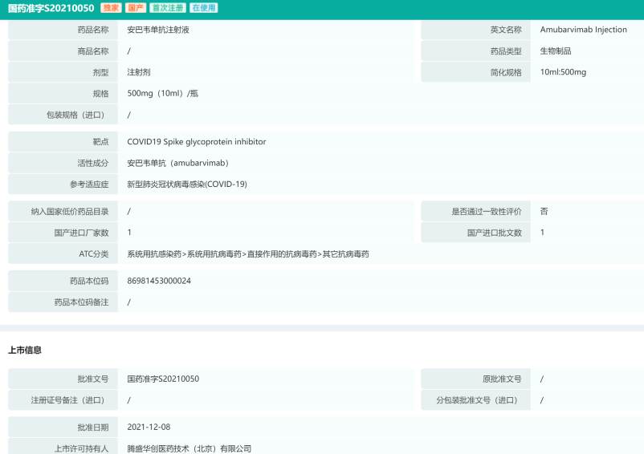This screenshot has width=644, height=454.
Task: Click the ATC classification path text
Action: coord(247,254)
